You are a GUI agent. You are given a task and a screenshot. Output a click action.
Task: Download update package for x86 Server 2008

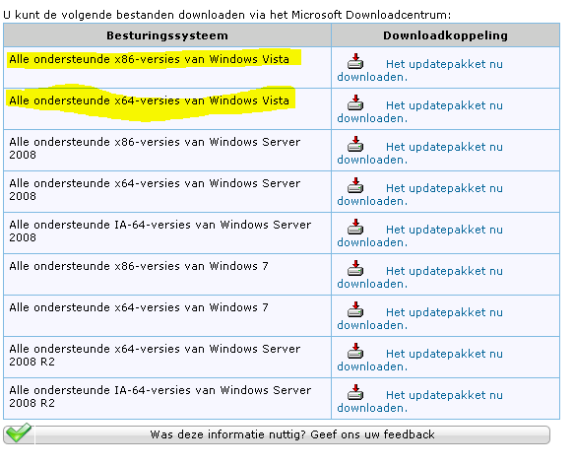point(419,153)
